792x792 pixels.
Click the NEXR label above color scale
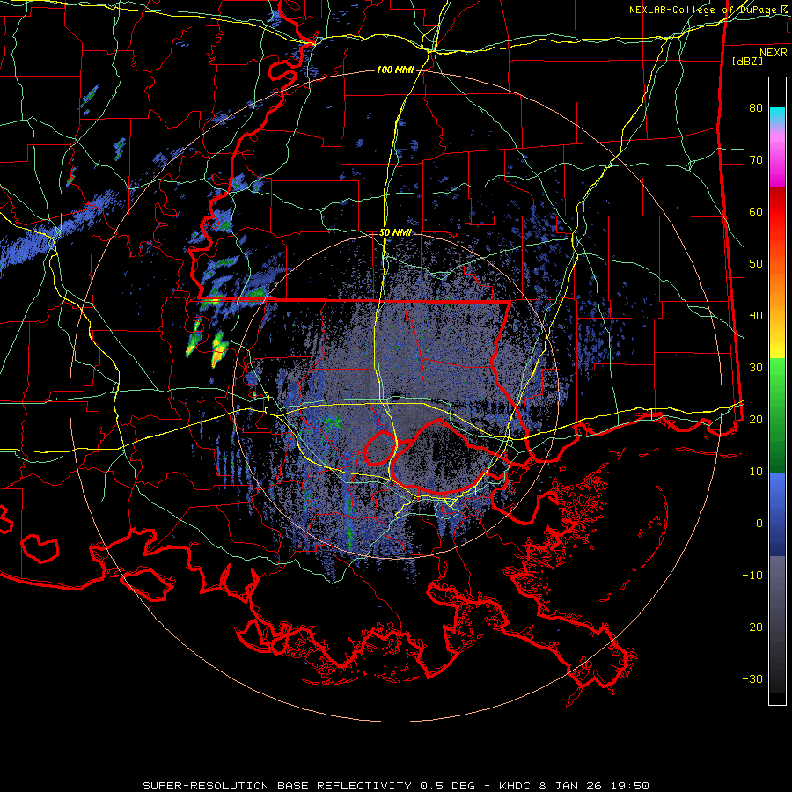pos(774,53)
